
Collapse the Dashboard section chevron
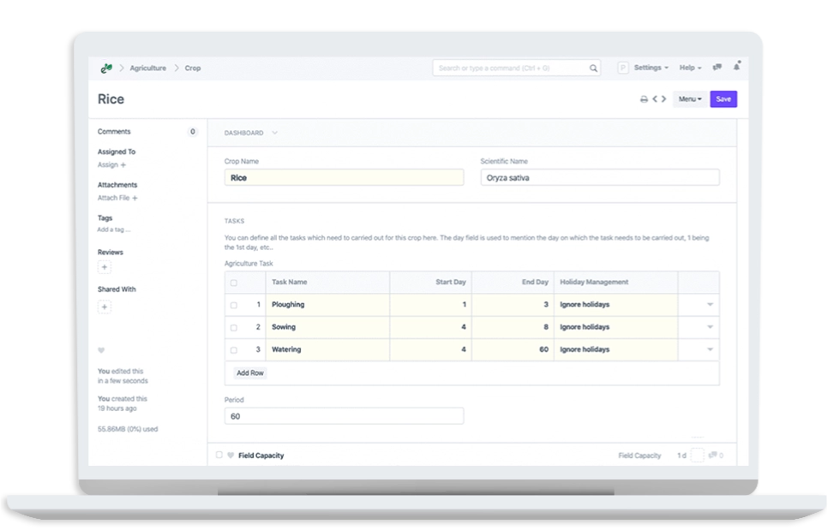(274, 133)
